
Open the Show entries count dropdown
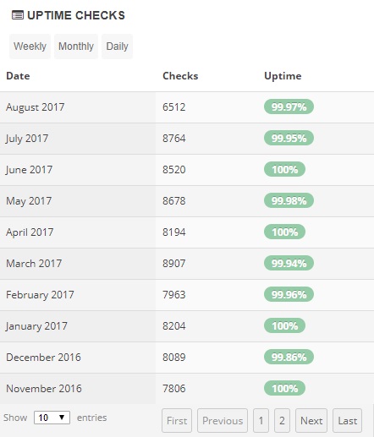pyautogui.click(x=52, y=418)
